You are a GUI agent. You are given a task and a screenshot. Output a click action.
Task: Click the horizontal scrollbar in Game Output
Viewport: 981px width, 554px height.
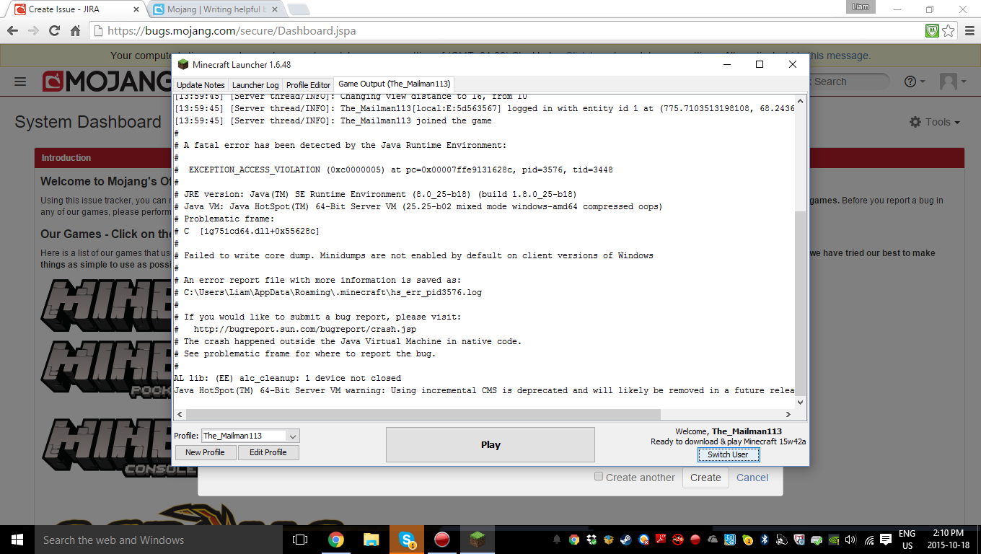pos(423,414)
